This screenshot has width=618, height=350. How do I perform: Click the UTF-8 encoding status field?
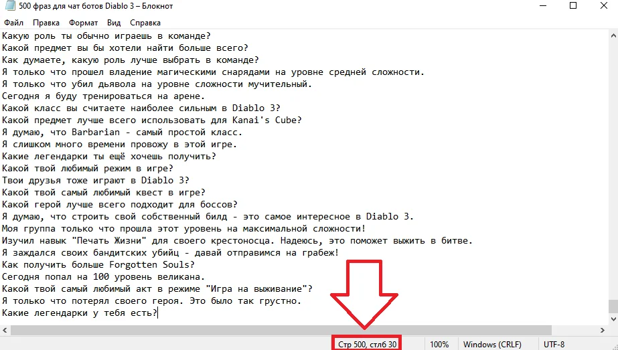tap(554, 345)
